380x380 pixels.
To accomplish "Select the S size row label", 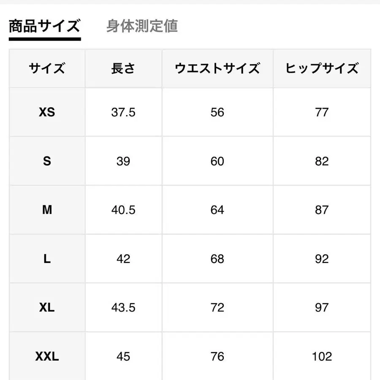I will click(x=47, y=161).
